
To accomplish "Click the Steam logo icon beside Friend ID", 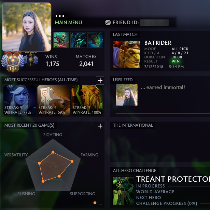I will (x=108, y=23).
